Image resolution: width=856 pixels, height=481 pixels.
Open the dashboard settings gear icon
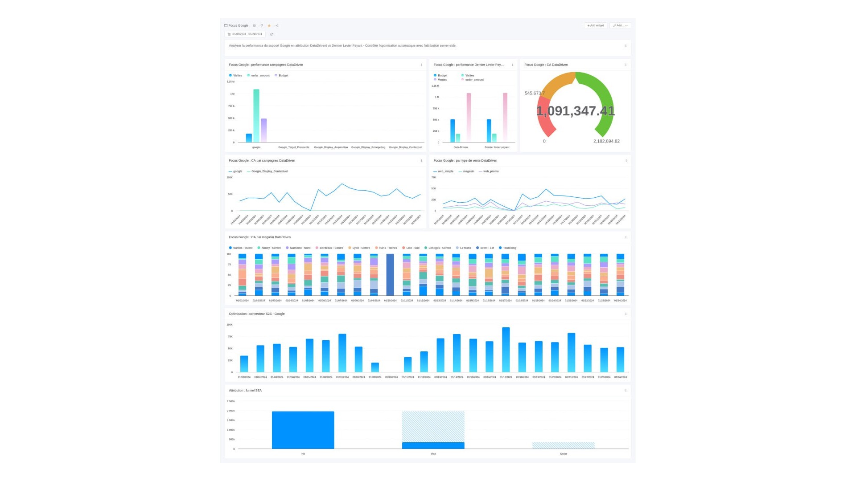tap(254, 25)
